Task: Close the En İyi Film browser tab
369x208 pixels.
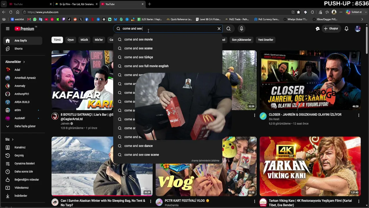Action: click(x=97, y=4)
